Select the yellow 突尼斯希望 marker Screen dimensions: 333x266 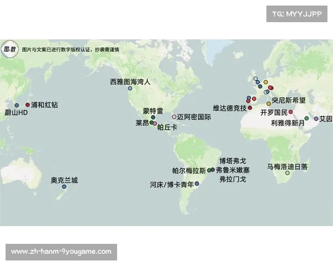(269, 104)
